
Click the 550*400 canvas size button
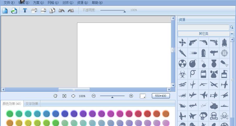click(x=161, y=96)
